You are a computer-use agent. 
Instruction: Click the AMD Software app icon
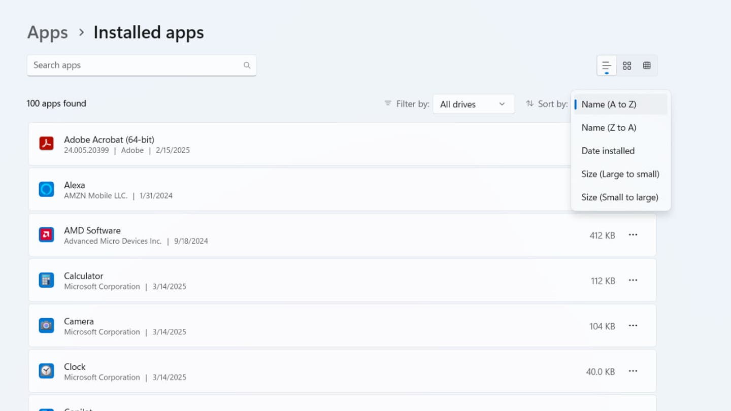(x=46, y=235)
